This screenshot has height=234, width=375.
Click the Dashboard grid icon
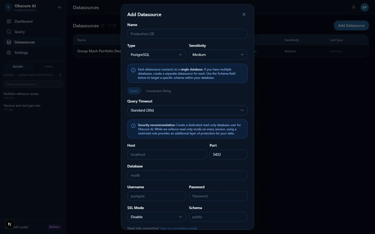pos(9,21)
